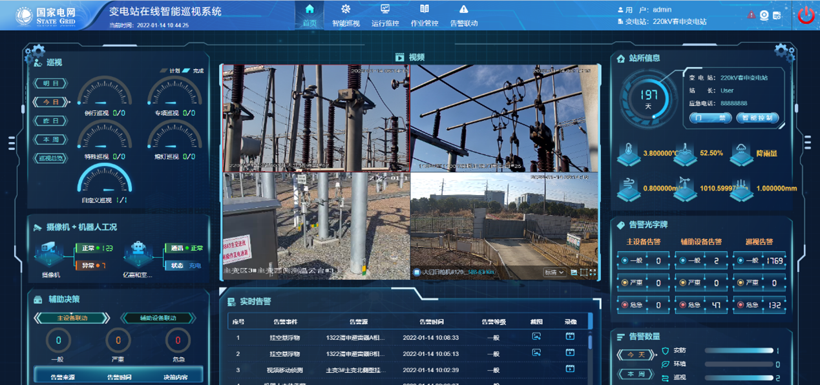
Task: Click the camera icon in top header
Action: 764,15
